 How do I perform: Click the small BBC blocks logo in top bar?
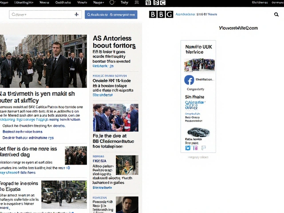[156, 3]
